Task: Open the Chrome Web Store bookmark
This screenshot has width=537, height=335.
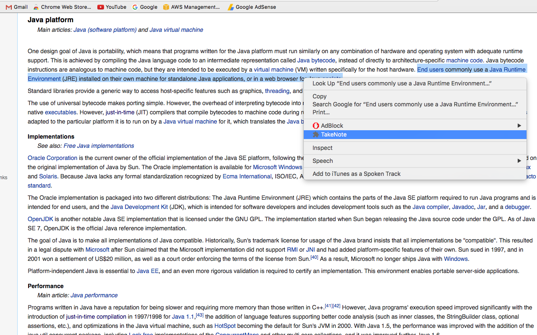Action: click(62, 7)
